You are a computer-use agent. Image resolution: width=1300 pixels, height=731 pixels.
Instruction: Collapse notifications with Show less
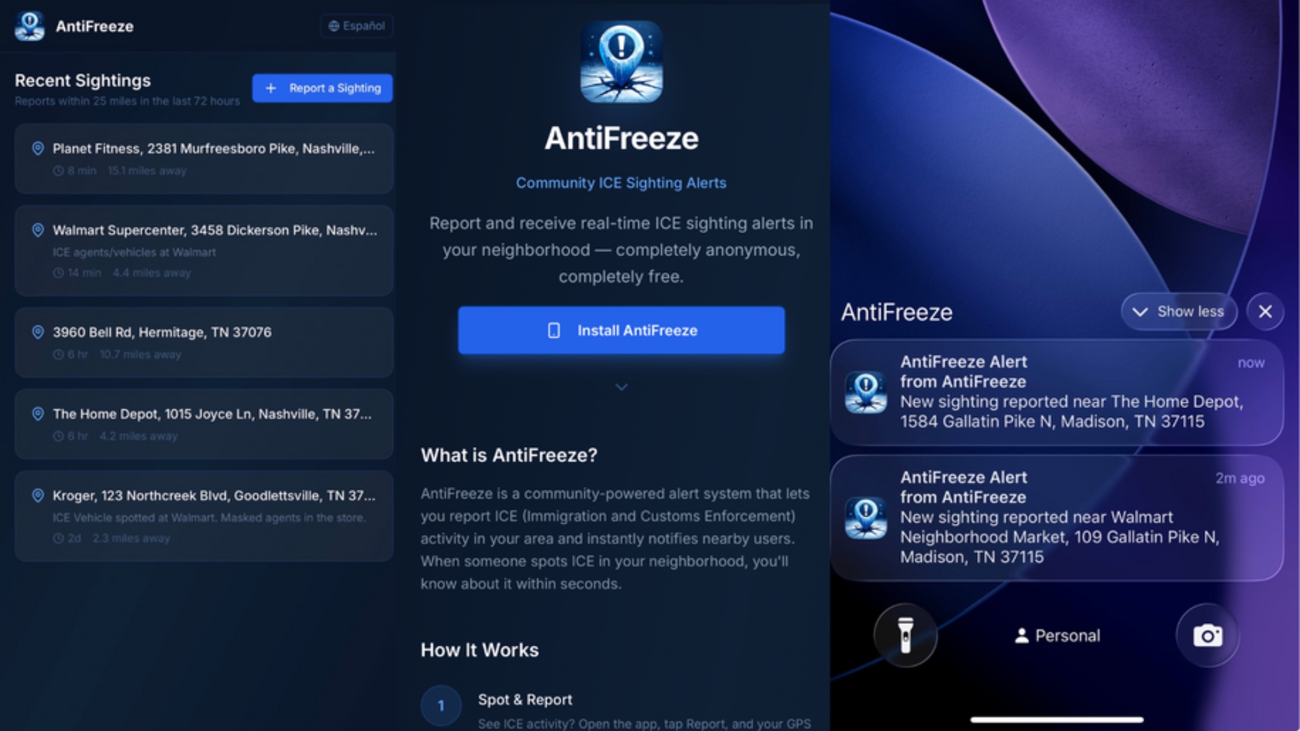click(x=1179, y=312)
